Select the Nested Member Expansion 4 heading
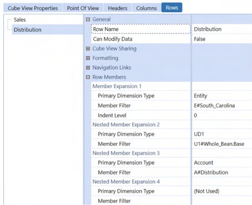This screenshot has width=252, height=205. tap(126, 182)
